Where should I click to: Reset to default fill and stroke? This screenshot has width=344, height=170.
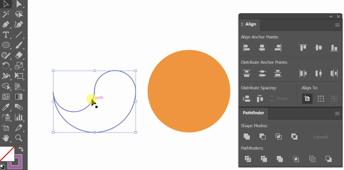[2, 167]
